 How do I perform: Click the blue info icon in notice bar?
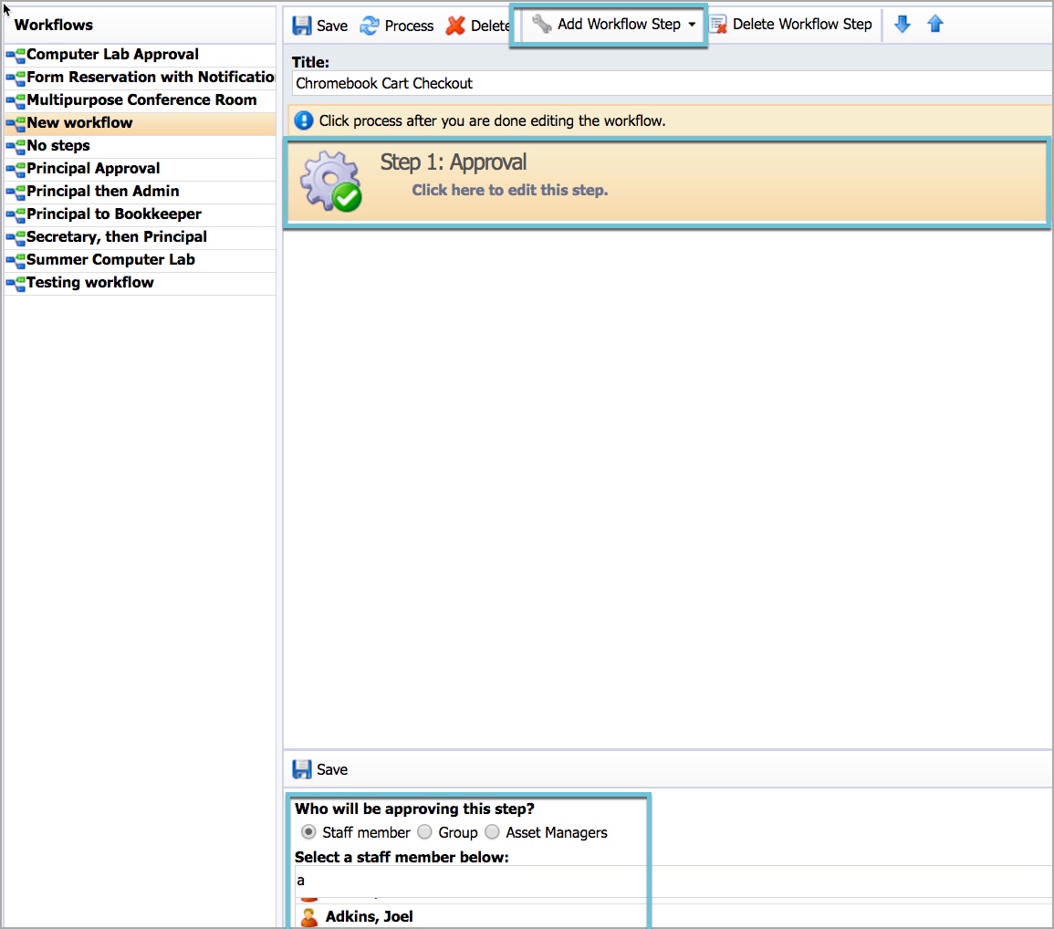[304, 121]
